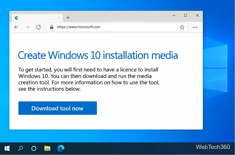Open the Windows Start menu
235x155 pixels.
click(x=7, y=148)
